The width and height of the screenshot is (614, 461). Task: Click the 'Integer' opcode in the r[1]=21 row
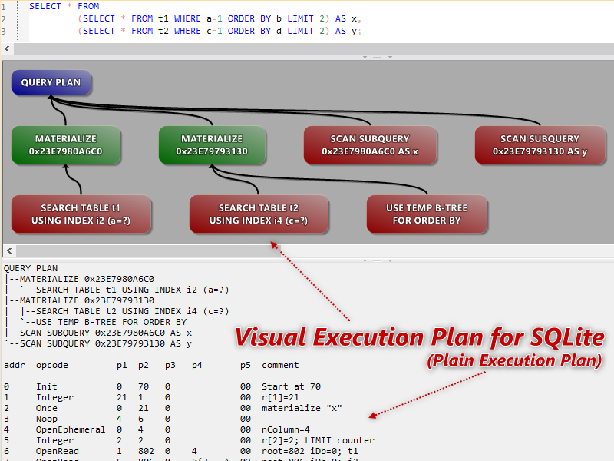pos(54,397)
